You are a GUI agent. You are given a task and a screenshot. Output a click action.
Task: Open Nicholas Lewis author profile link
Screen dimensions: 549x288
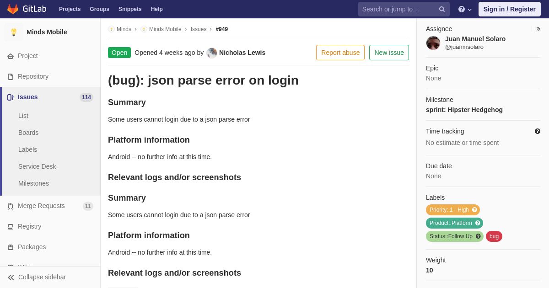click(x=242, y=53)
